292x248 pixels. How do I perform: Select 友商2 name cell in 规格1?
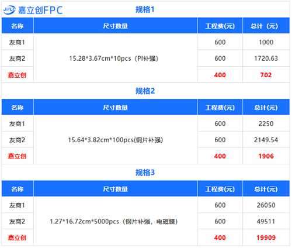[18, 58]
